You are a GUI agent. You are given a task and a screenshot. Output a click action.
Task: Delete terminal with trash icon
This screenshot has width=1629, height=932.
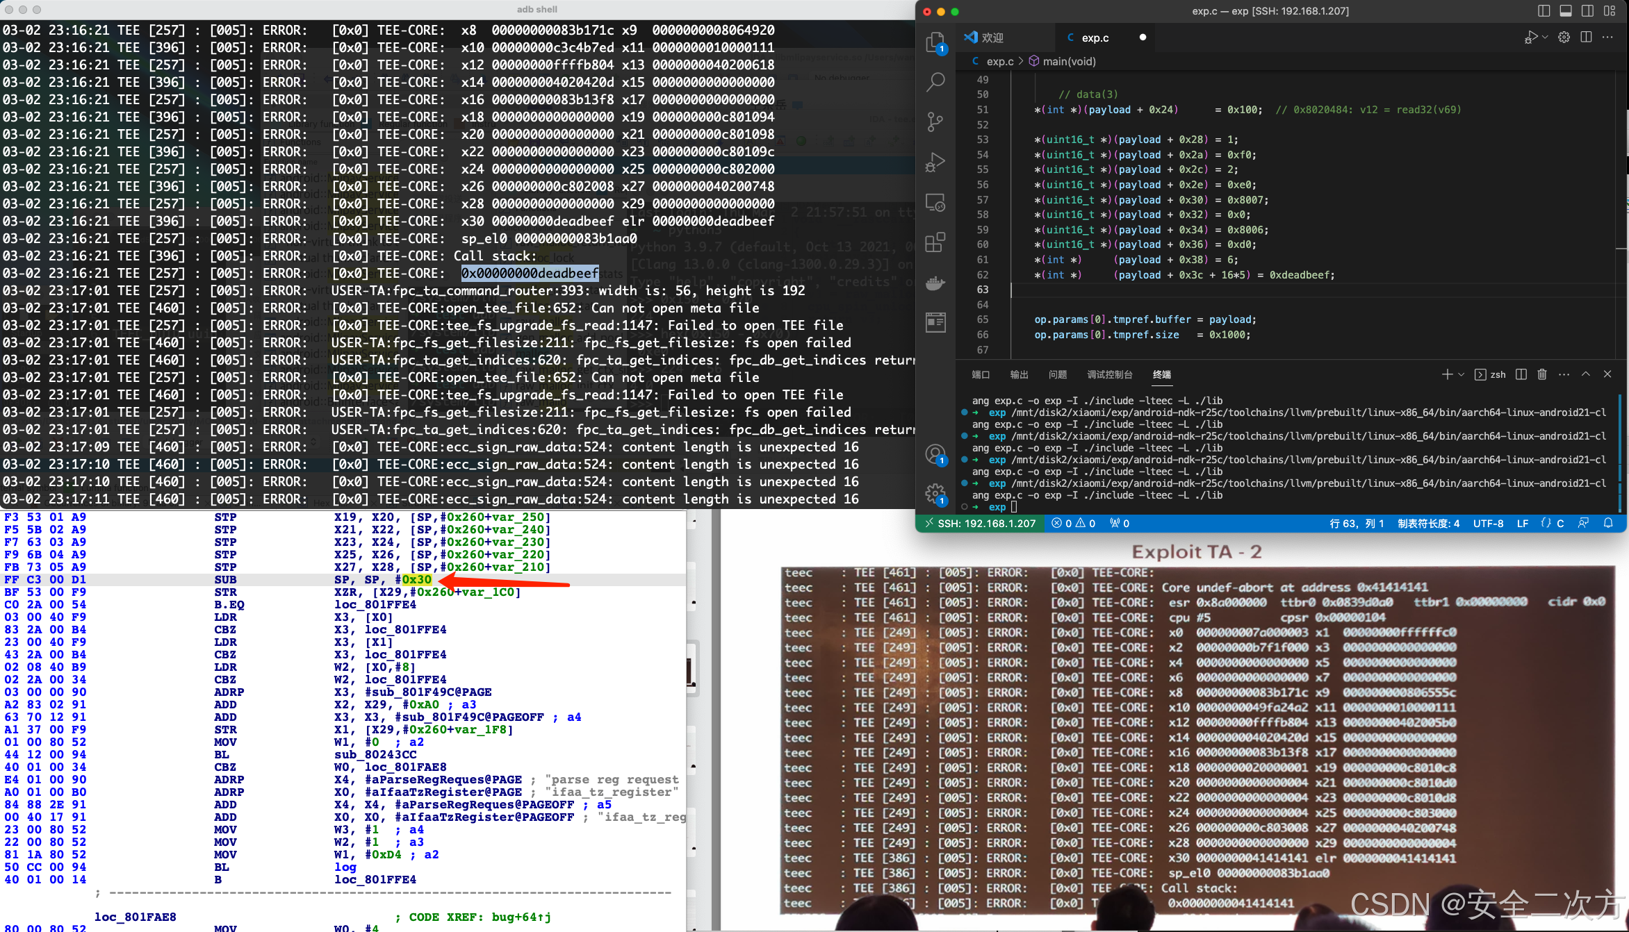pos(1542,374)
